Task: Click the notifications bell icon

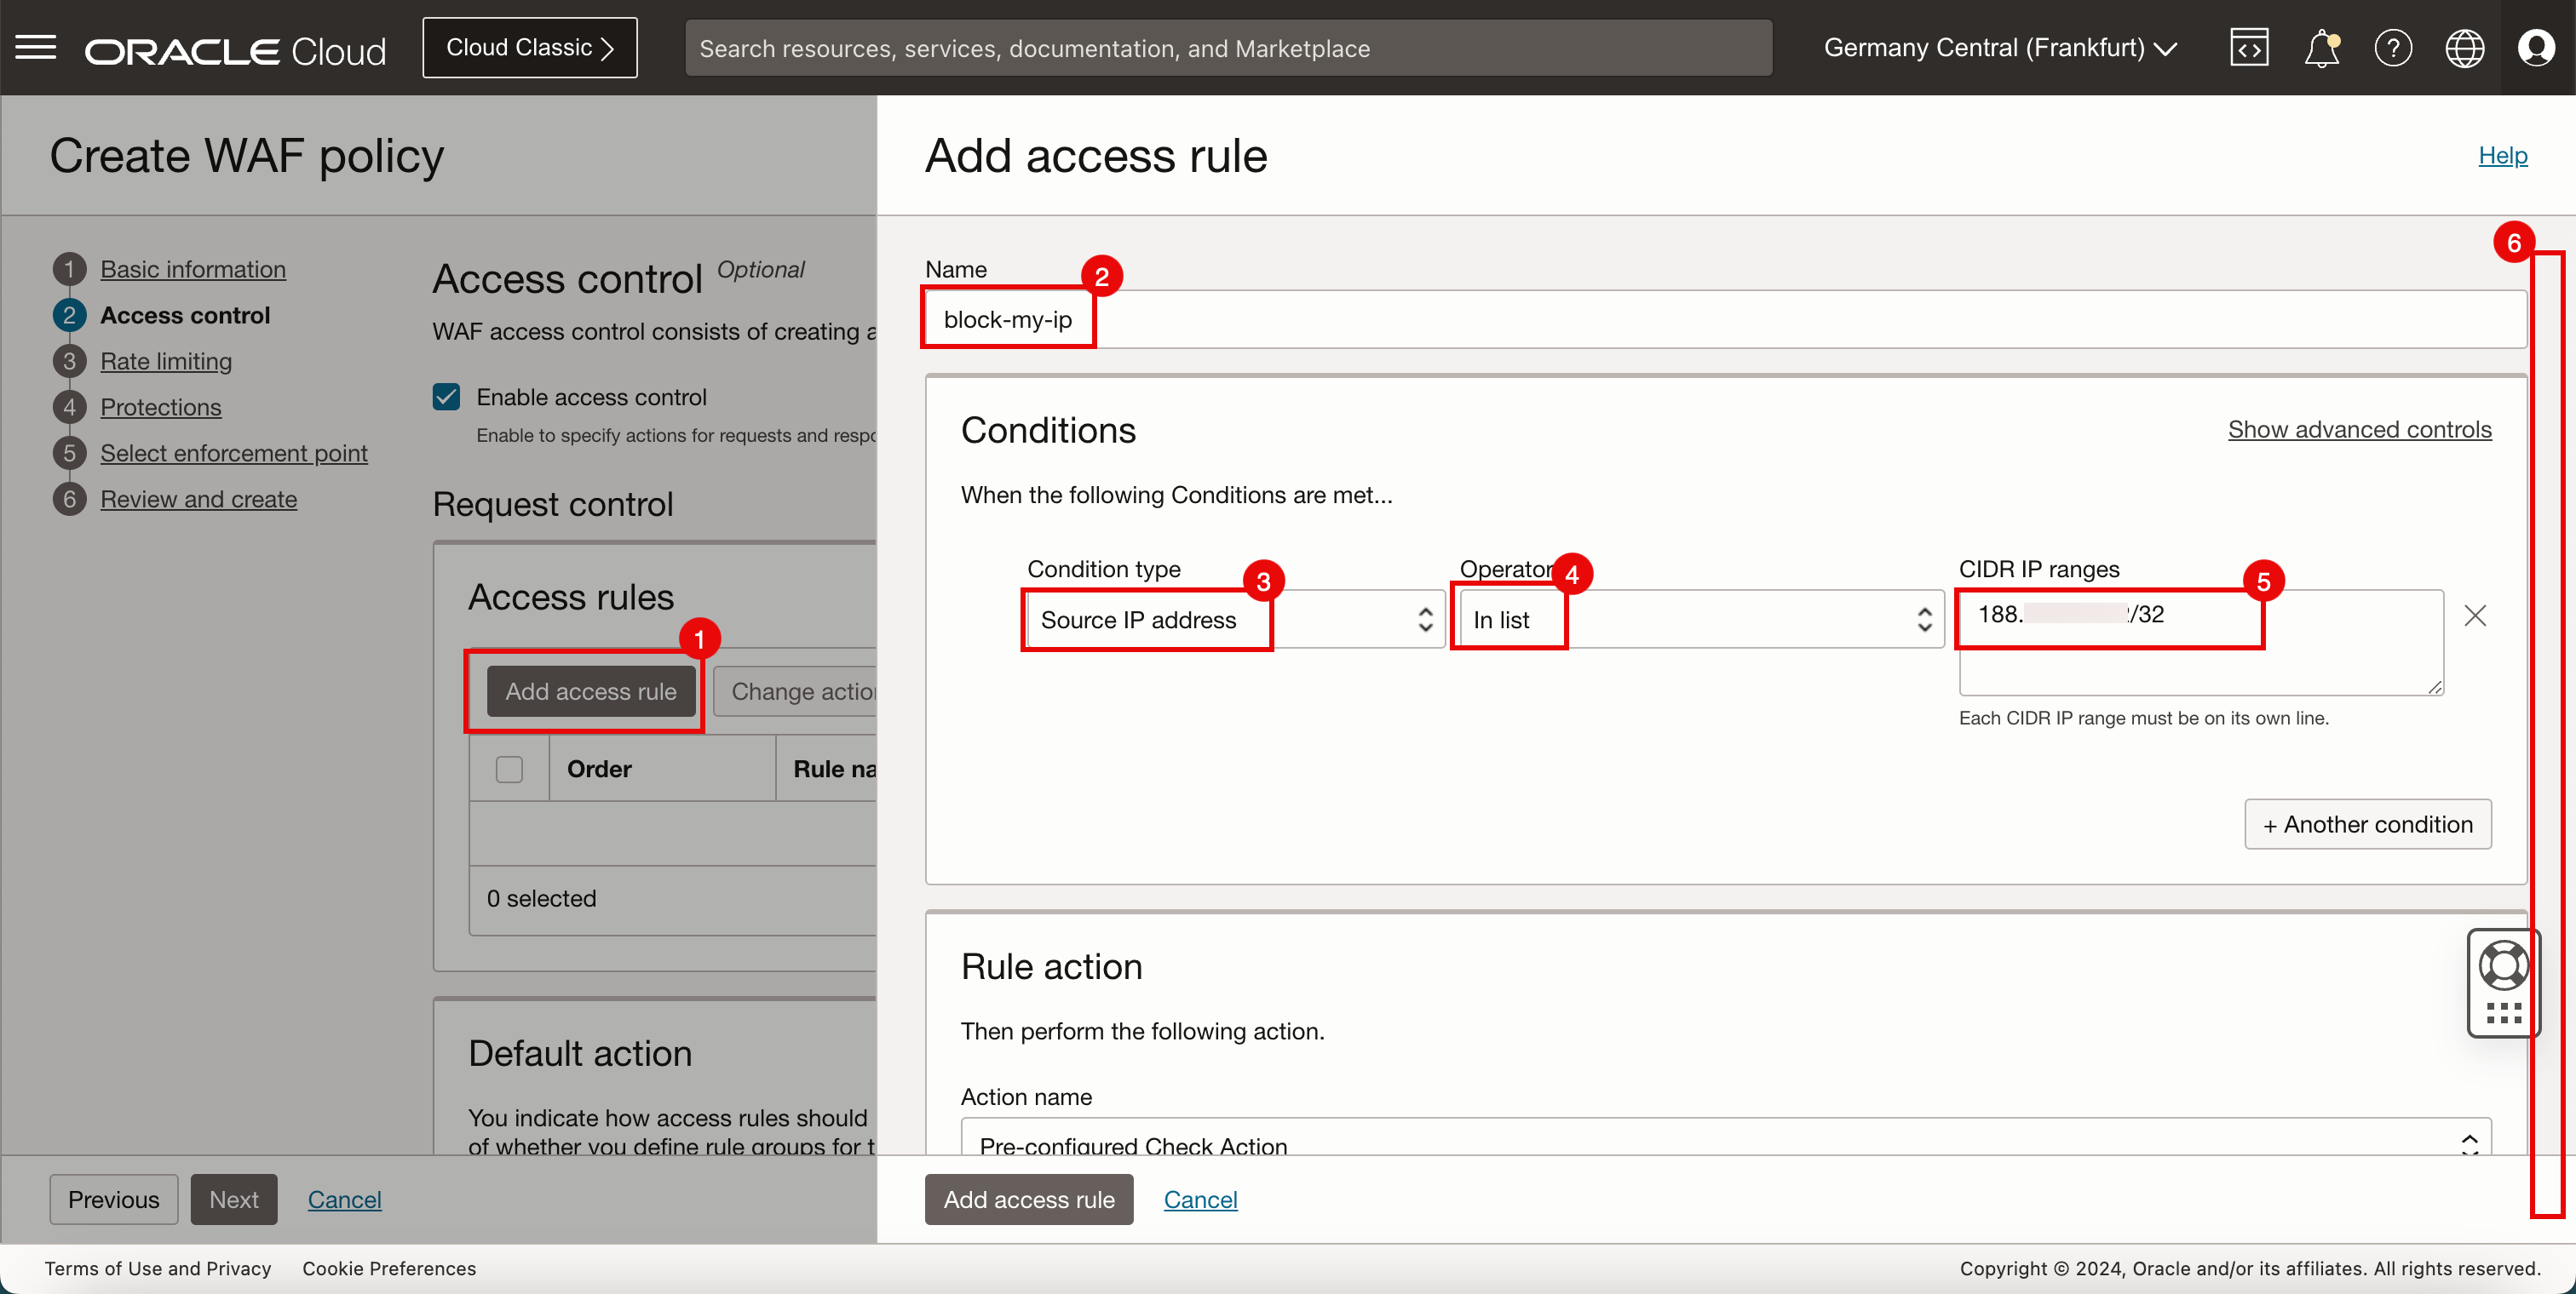Action: [x=2323, y=48]
